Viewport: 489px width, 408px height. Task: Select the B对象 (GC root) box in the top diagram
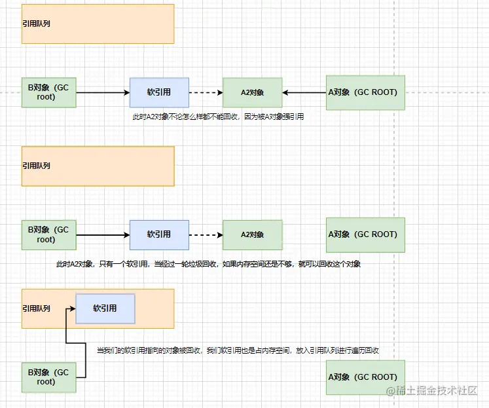coord(49,92)
